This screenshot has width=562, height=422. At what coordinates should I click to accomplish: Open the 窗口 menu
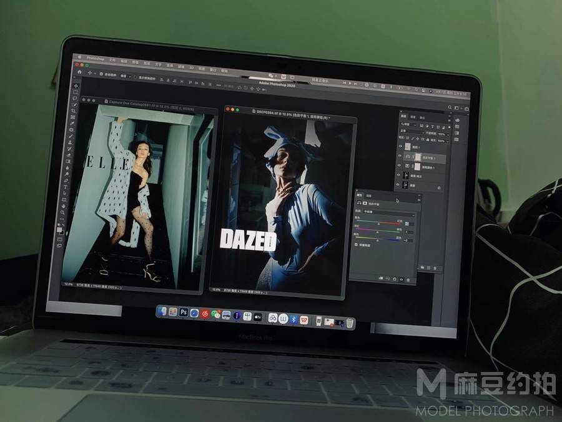point(213,69)
